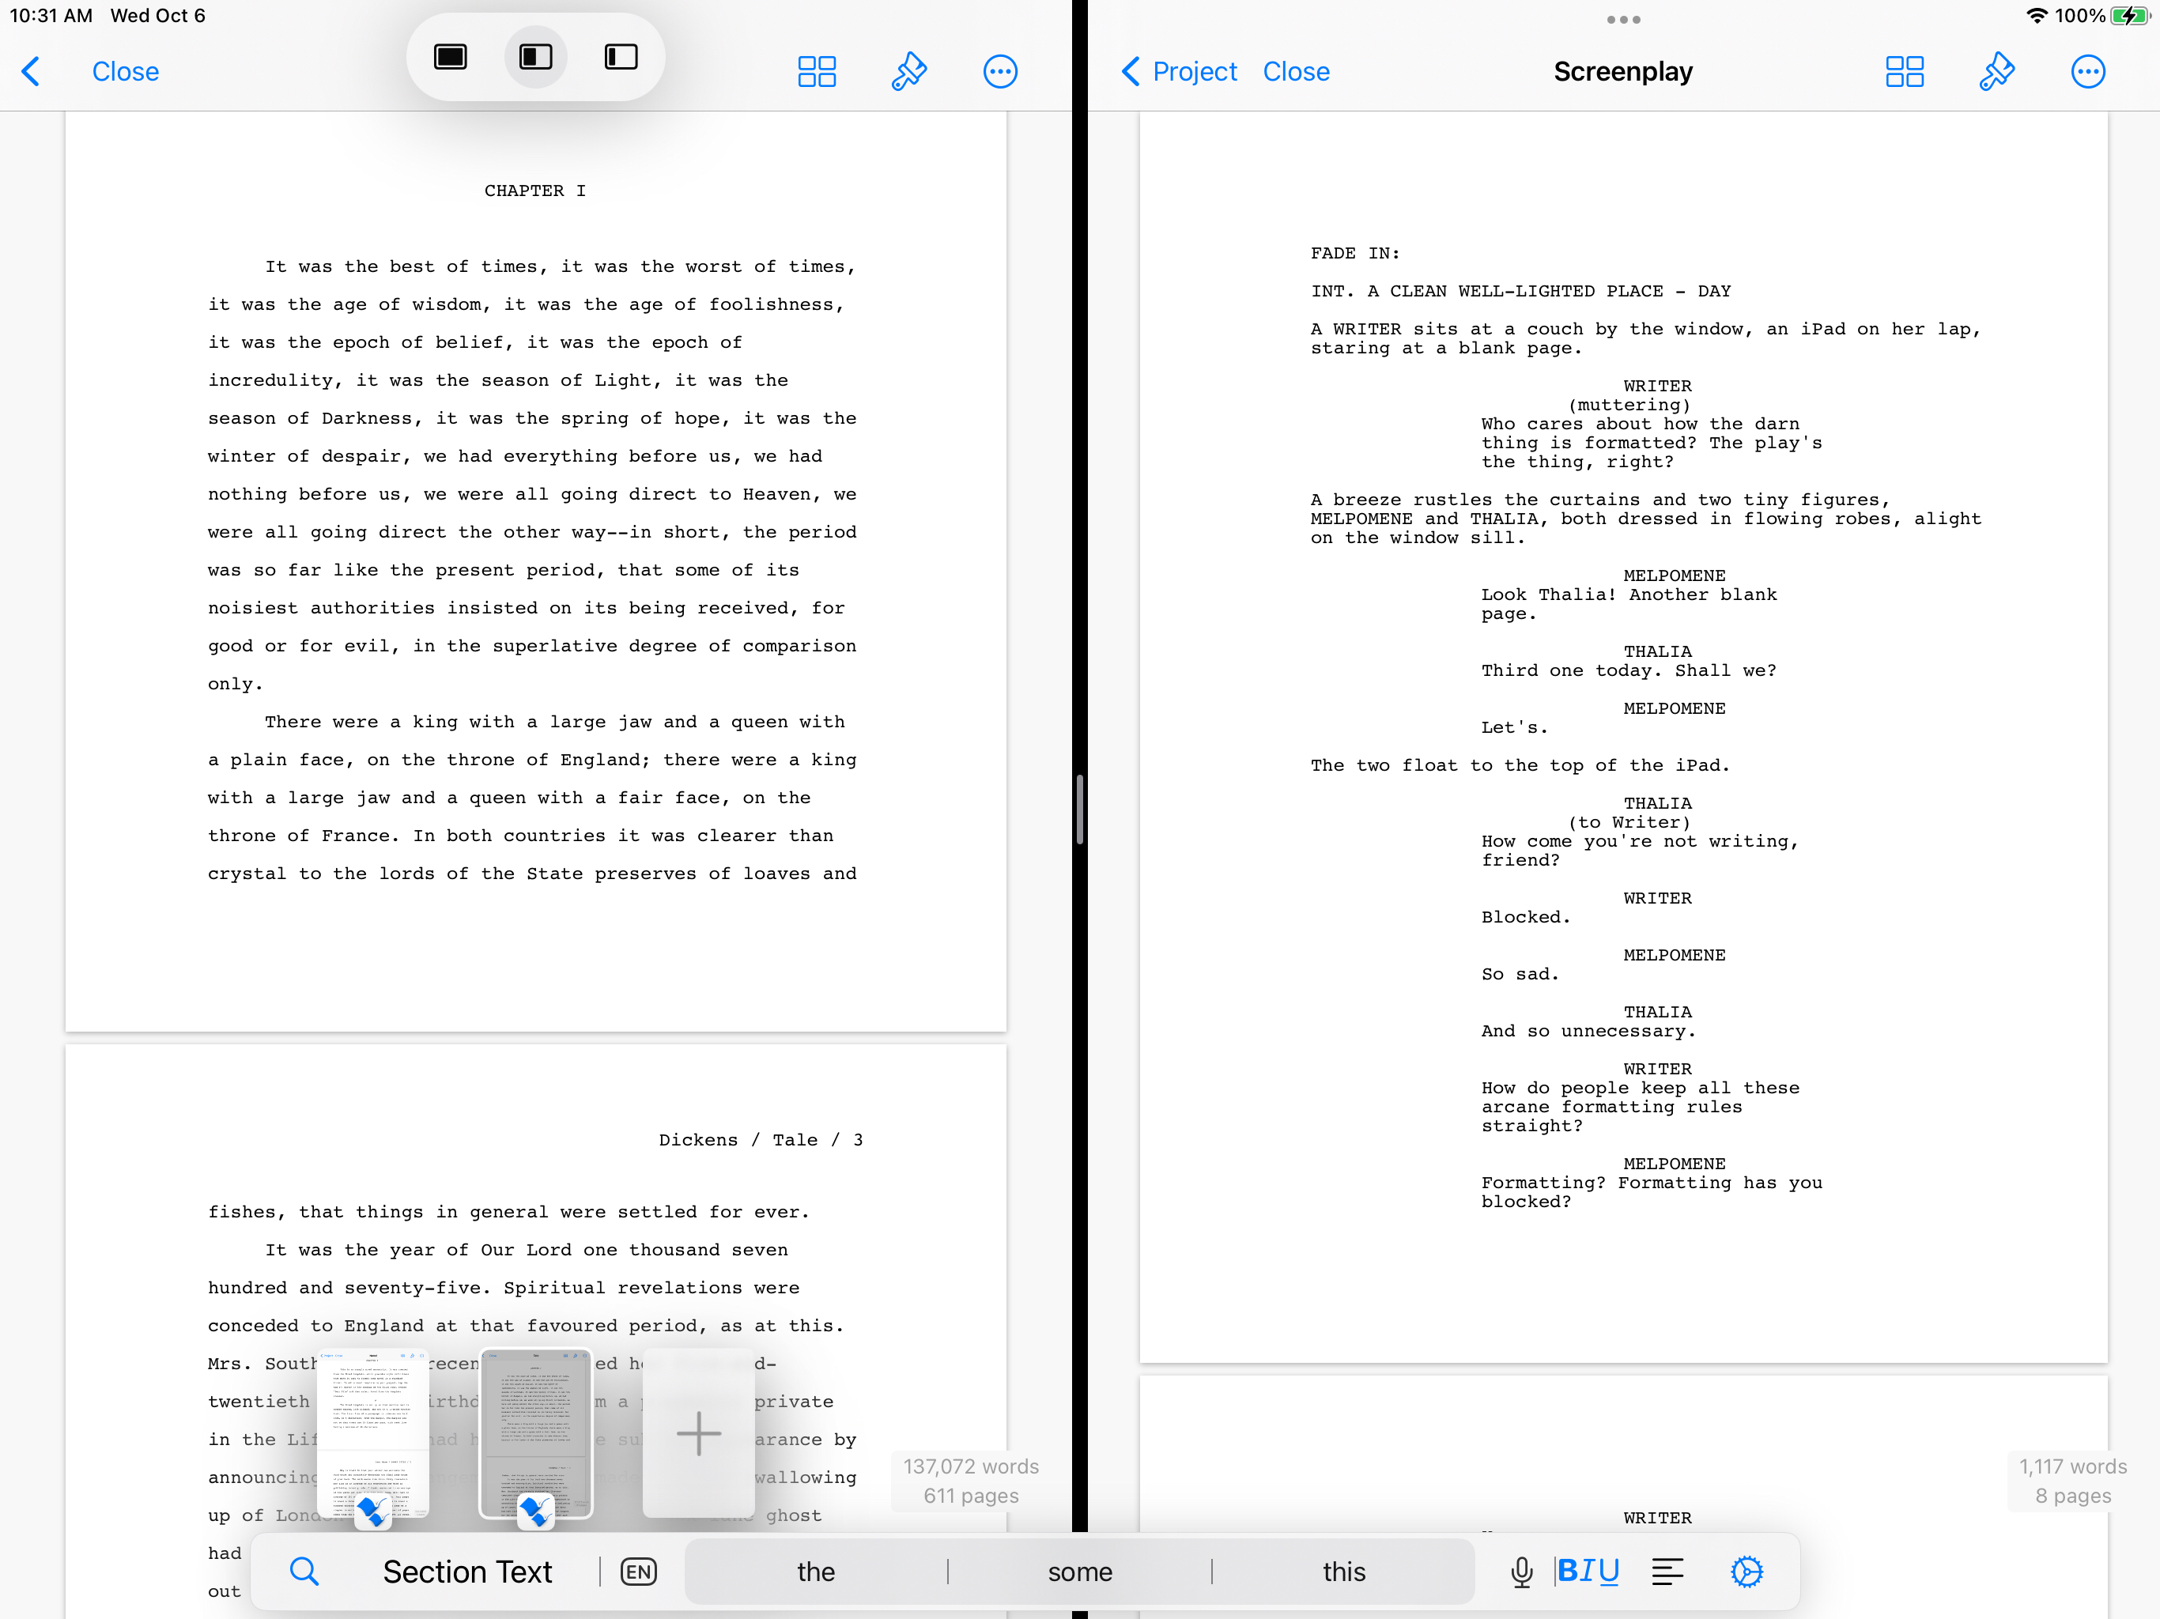Start dictation with the microphone
Viewport: 2160px width, 1619px height.
coord(1520,1571)
